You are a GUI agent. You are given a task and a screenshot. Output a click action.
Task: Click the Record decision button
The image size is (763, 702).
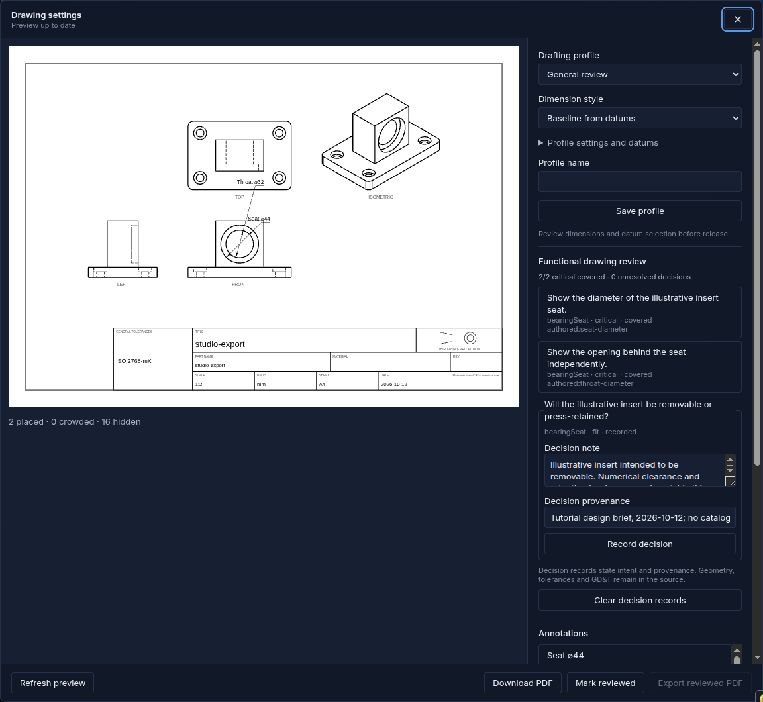click(639, 544)
